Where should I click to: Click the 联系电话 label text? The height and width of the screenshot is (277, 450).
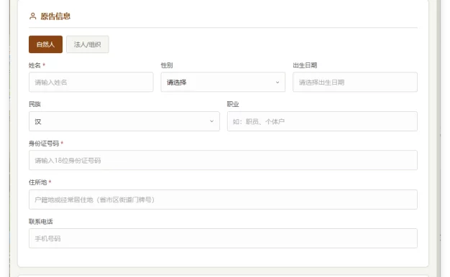coord(41,222)
